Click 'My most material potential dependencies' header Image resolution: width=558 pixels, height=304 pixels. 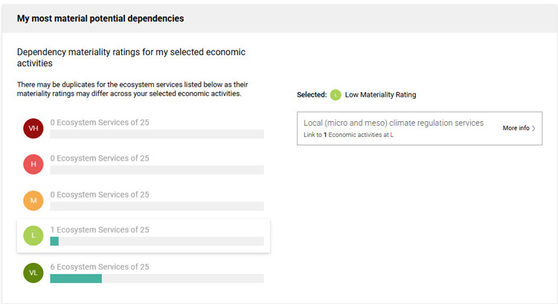[100, 18]
